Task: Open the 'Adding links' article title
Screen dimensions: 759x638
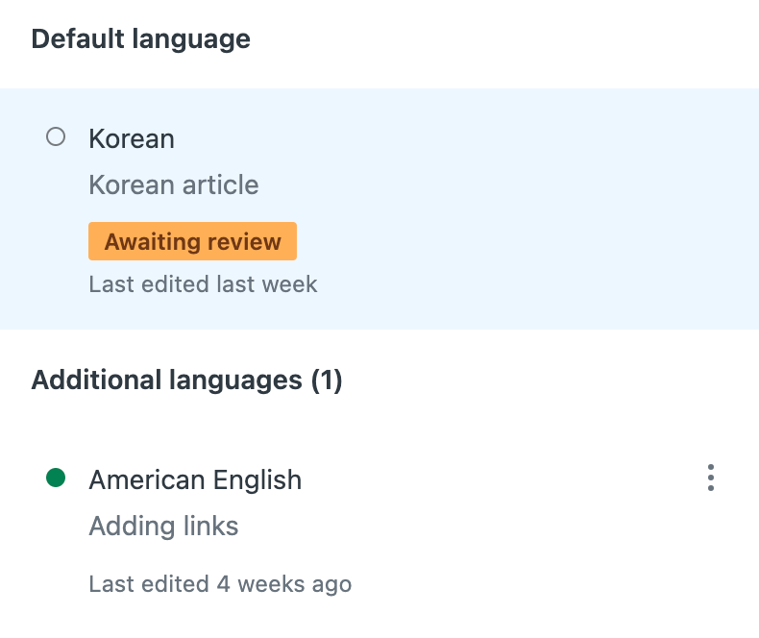Action: (x=163, y=526)
